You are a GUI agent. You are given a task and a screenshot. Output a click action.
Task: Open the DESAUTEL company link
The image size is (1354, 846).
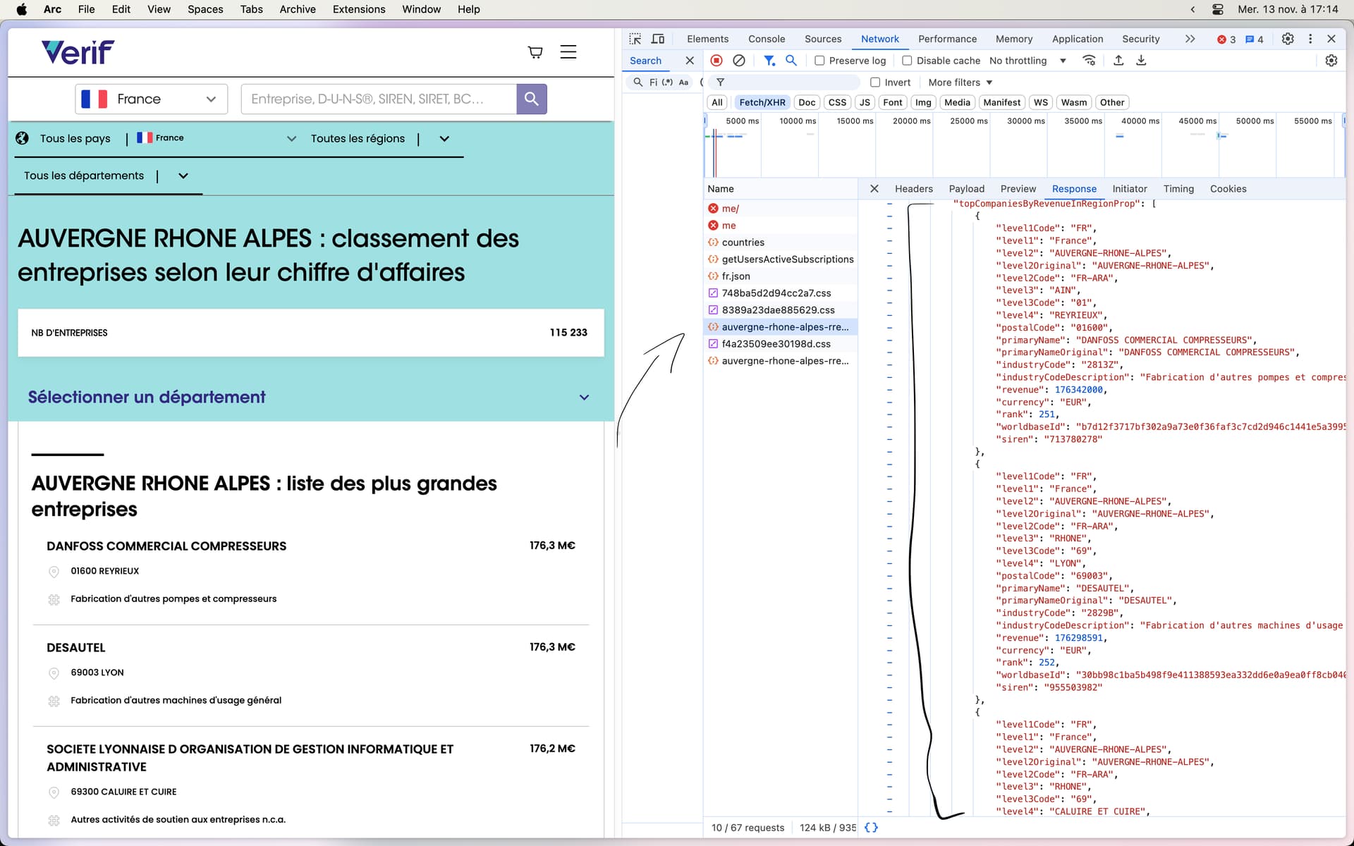pos(76,648)
